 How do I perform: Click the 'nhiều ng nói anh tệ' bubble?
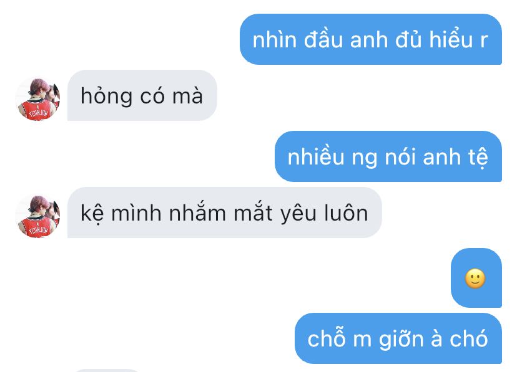(388, 156)
